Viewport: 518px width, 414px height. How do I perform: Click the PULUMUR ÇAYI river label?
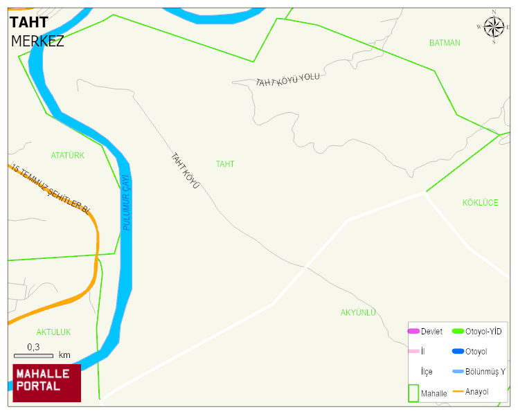[126, 202]
